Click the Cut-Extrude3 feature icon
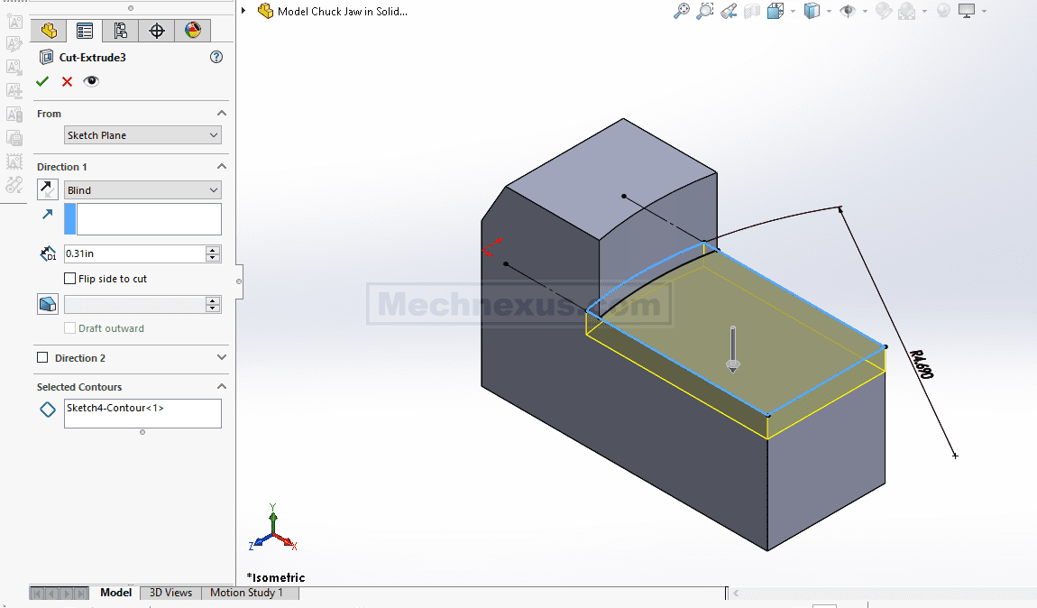This screenshot has width=1037, height=608. (46, 57)
